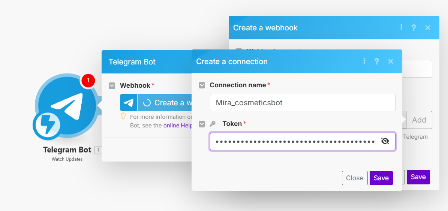Collapse the Token field

coord(202,124)
